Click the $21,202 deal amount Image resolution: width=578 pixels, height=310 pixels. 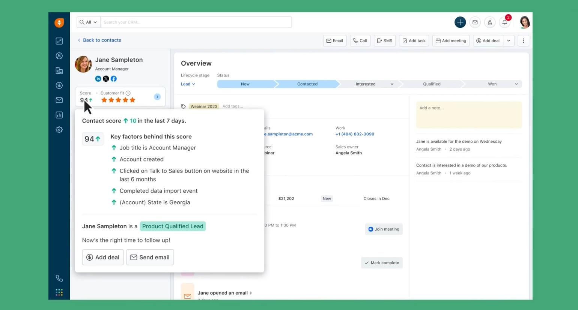pyautogui.click(x=286, y=199)
